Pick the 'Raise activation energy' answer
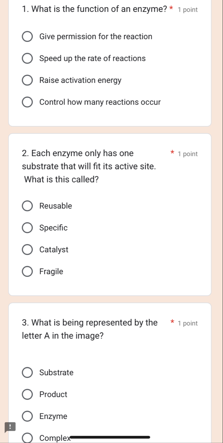This screenshot has height=443, width=223. point(27,80)
